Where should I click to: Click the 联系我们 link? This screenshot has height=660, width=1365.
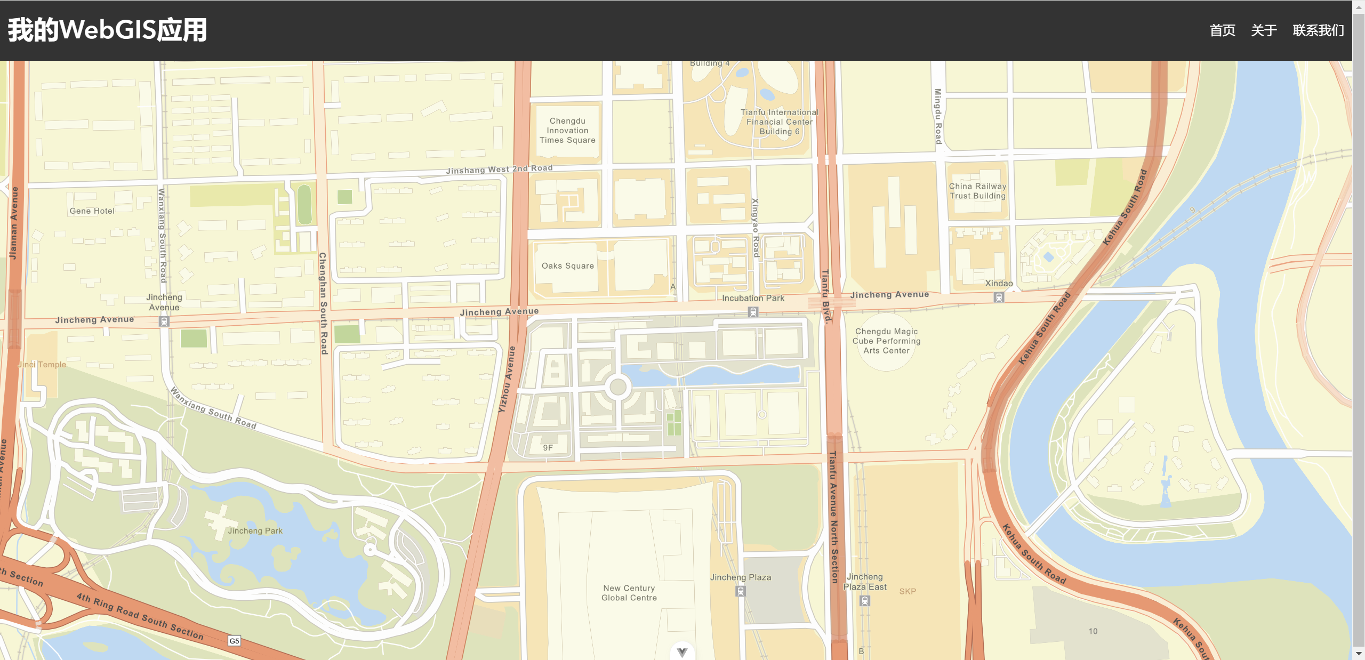click(1317, 30)
